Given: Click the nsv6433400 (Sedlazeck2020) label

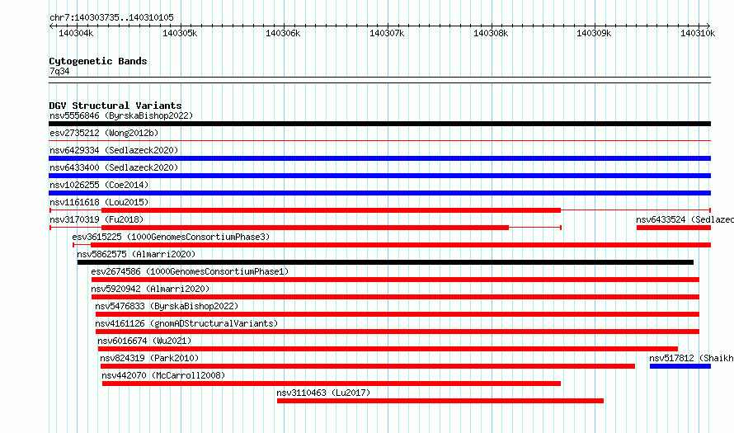Looking at the screenshot, I should 114,167.
